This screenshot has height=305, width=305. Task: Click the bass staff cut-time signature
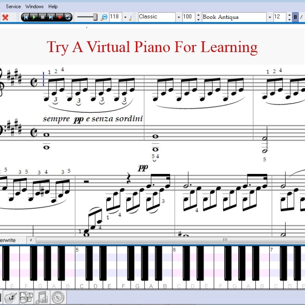point(34,133)
